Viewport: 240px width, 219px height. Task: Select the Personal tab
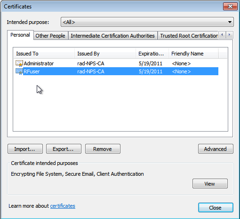pyautogui.click(x=20, y=35)
